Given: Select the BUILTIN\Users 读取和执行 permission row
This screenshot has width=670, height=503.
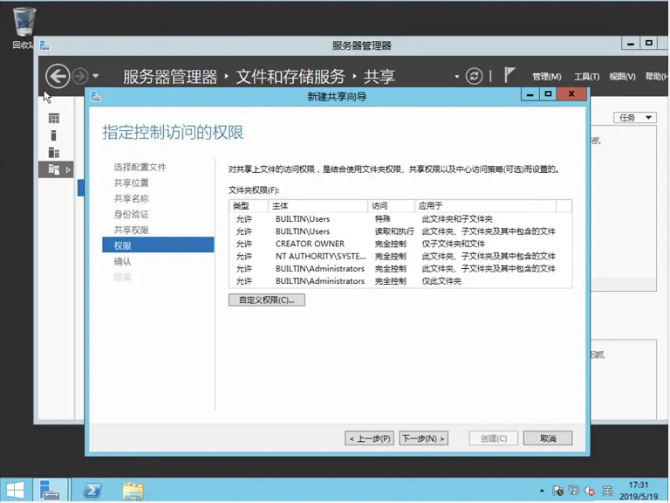Looking at the screenshot, I should pos(400,231).
